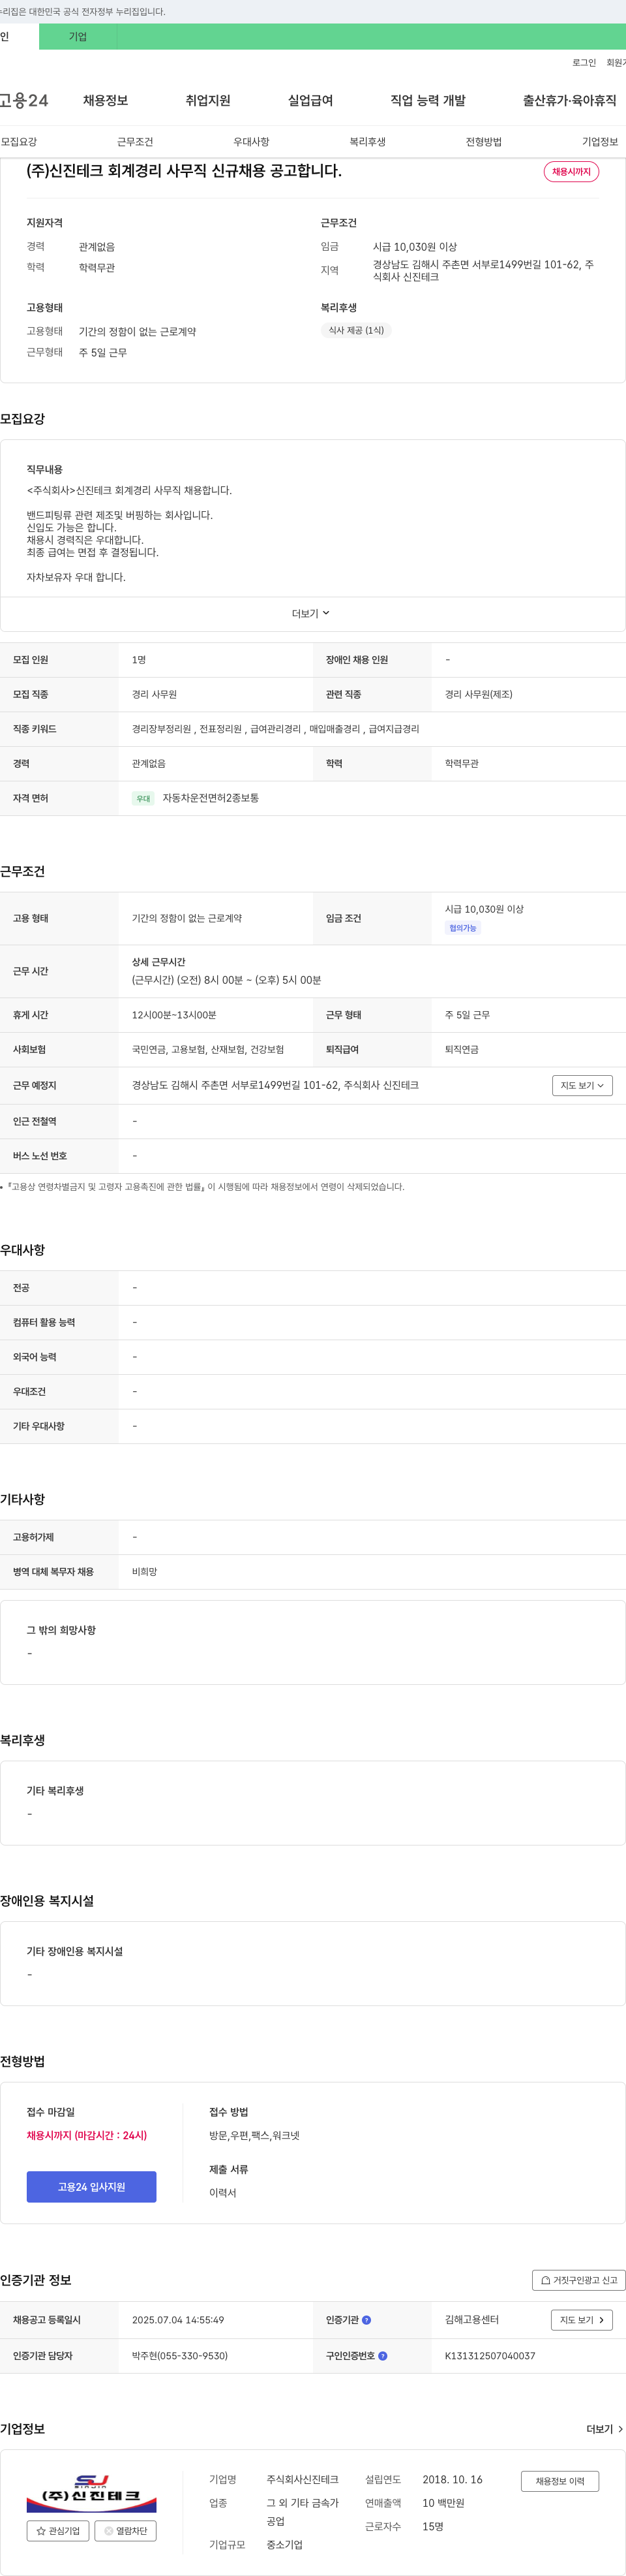
Task: Click the 고용24 입사지원 apply button
Action: pyautogui.click(x=92, y=2186)
